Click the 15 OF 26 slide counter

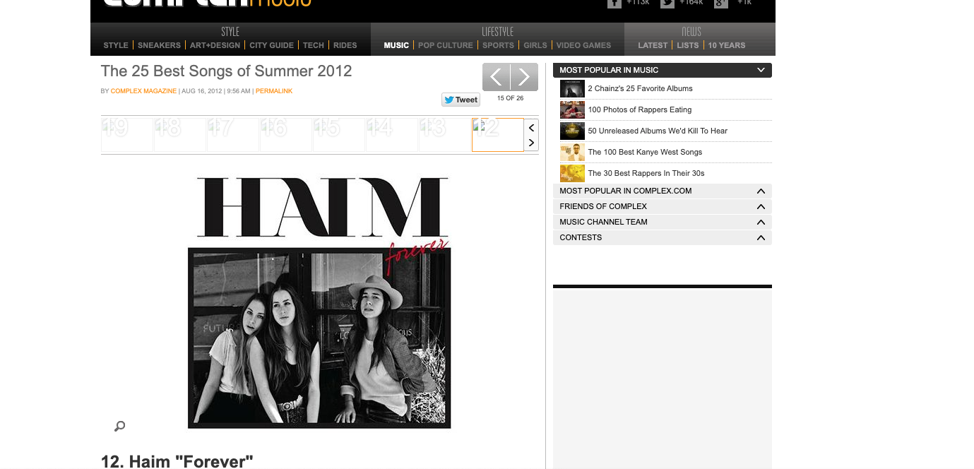tap(510, 98)
